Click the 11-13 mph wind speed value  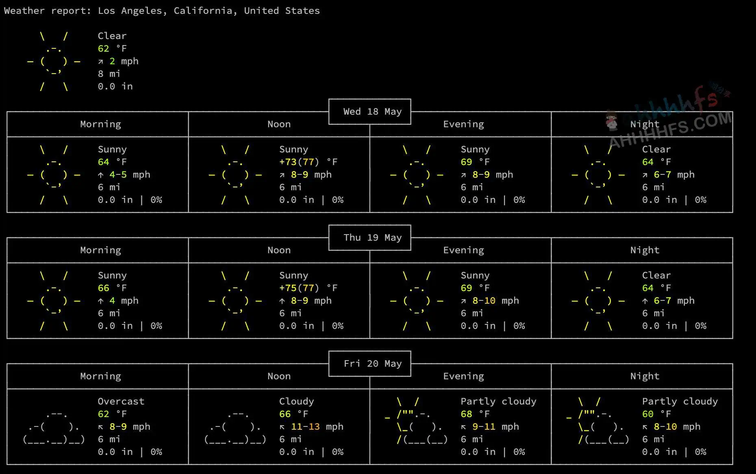pyautogui.click(x=305, y=427)
